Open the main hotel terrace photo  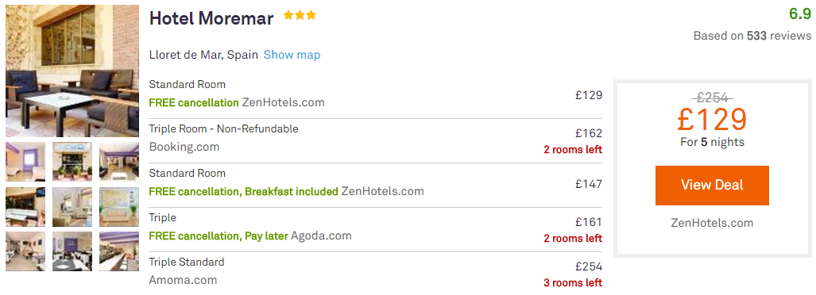tap(72, 71)
